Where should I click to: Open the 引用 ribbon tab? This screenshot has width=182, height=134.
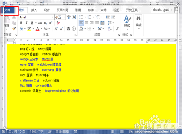click(x=78, y=10)
